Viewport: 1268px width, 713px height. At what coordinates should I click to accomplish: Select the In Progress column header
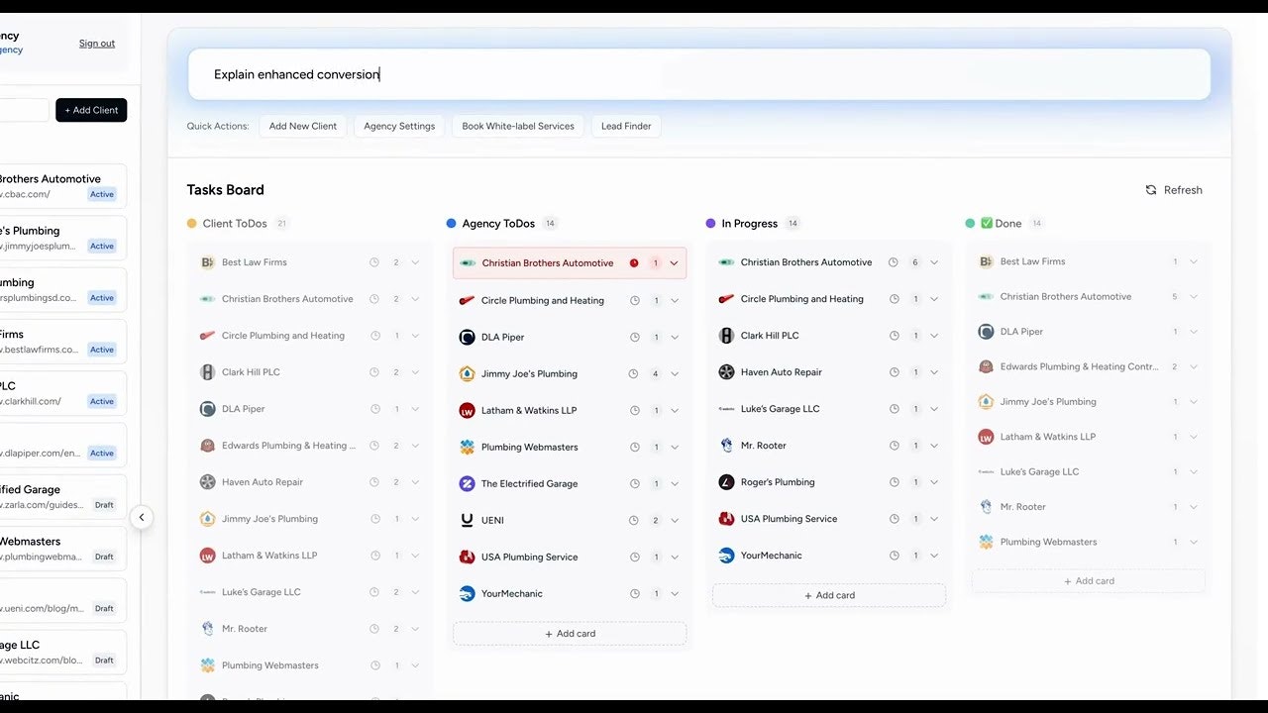coord(749,224)
